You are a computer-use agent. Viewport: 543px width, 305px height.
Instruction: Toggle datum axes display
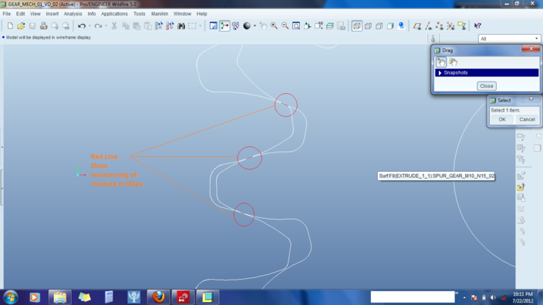coord(428,26)
